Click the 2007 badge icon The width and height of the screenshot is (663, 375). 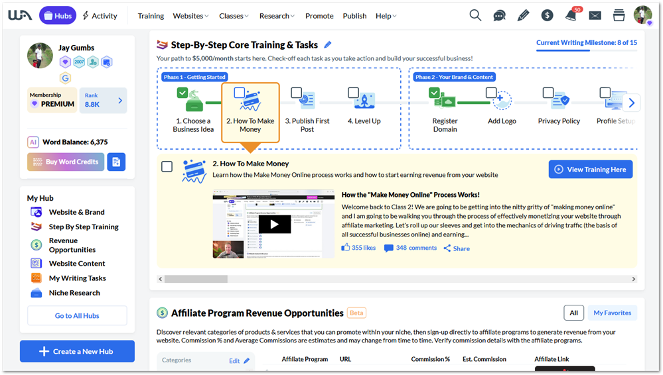pyautogui.click(x=79, y=62)
